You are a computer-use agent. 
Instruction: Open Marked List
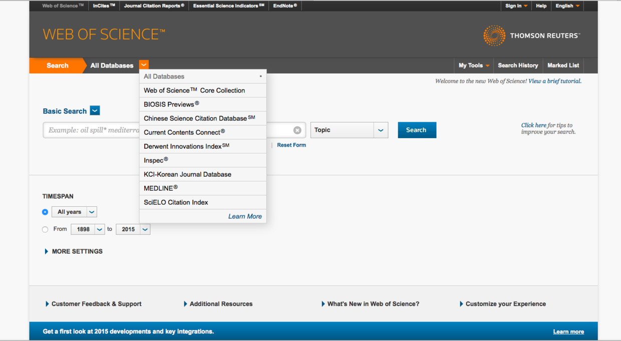click(x=563, y=65)
